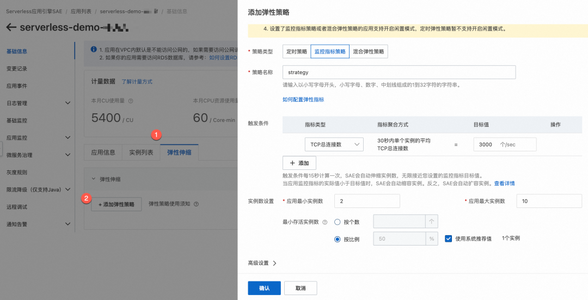Expand 日志管理 sidebar menu
The image size is (588, 300).
(x=68, y=103)
